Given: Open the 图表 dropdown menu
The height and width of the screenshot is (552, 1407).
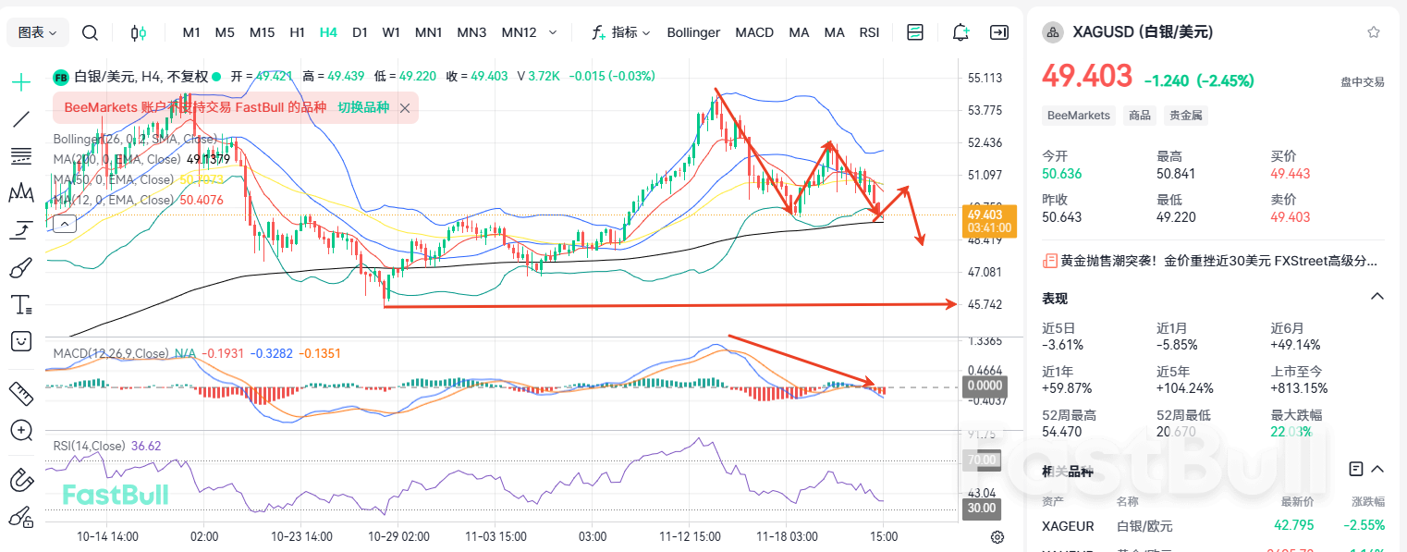Looking at the screenshot, I should 38,32.
